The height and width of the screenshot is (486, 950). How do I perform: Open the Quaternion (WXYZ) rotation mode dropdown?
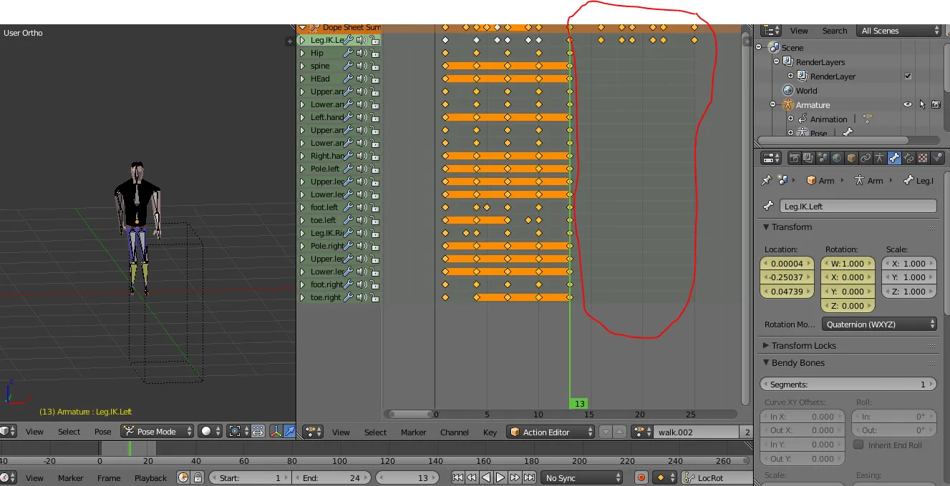point(879,324)
